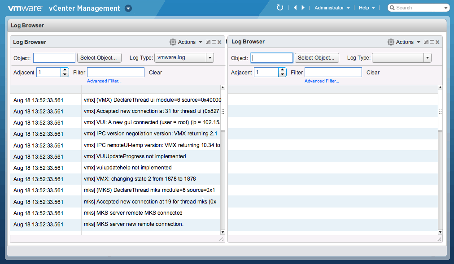Go back using the left arrow icon
The height and width of the screenshot is (264, 454).
click(295, 8)
